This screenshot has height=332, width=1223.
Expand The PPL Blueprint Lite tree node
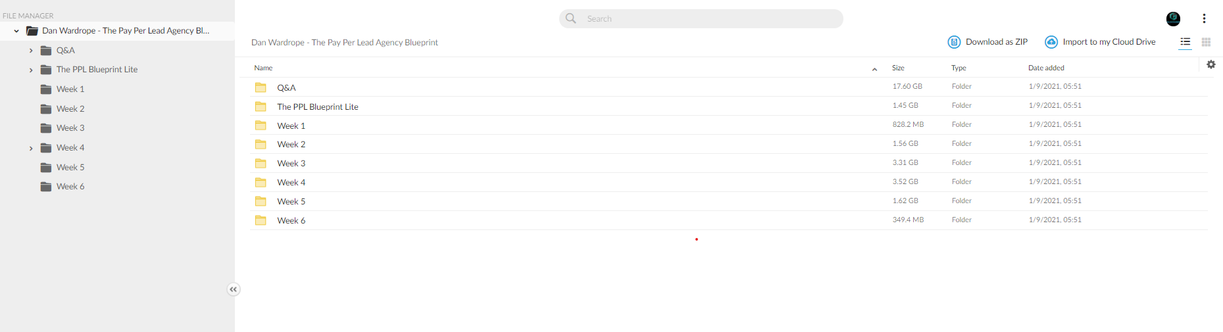pyautogui.click(x=31, y=70)
